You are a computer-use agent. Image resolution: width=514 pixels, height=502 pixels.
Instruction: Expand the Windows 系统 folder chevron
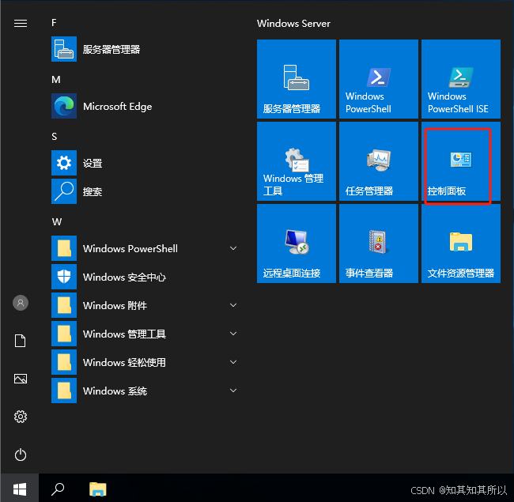(233, 391)
